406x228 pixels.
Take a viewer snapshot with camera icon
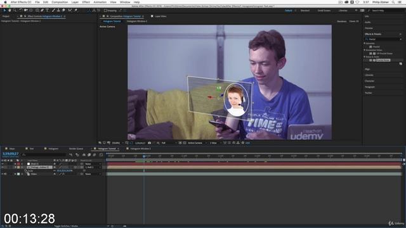[x=150, y=143]
